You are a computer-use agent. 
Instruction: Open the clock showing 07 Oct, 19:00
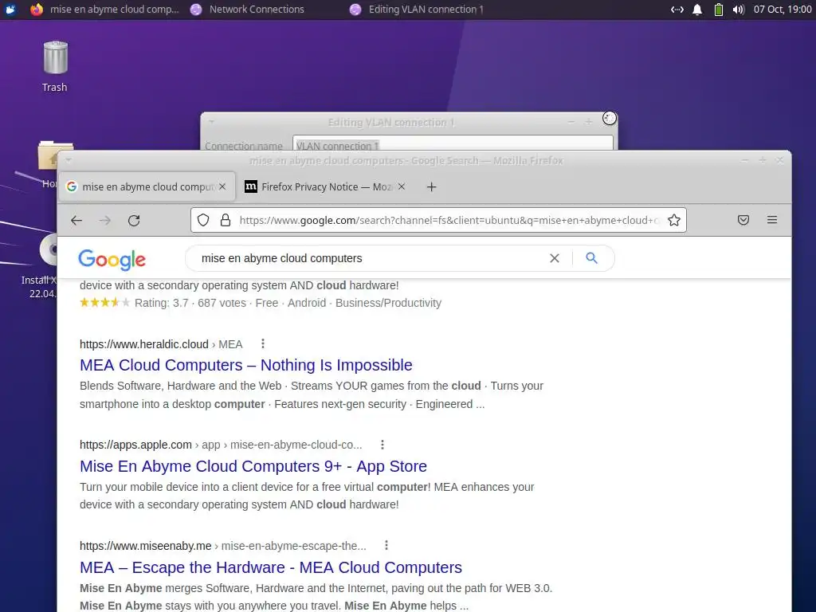click(783, 10)
